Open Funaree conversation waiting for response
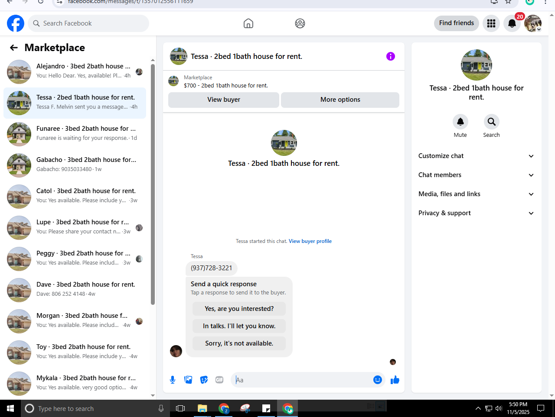Screen dimensions: 555x417 pos(75,134)
